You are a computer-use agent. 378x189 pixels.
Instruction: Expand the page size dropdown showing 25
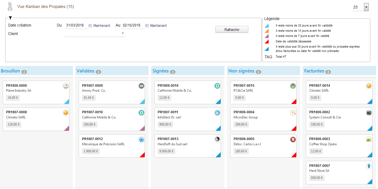(366, 7)
